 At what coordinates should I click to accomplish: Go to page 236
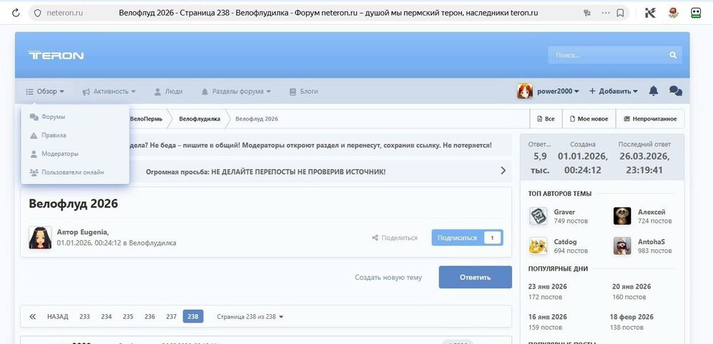tap(150, 317)
